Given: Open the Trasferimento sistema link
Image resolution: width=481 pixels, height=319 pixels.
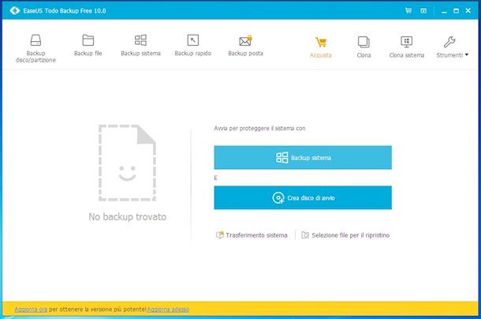Looking at the screenshot, I should 252,235.
